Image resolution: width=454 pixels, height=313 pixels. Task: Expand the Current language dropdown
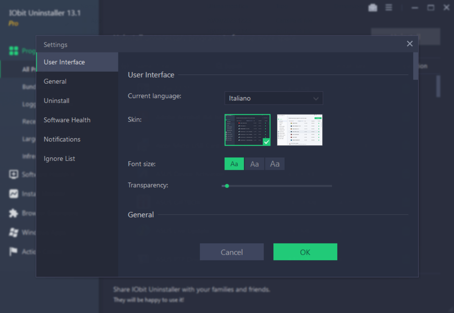(274, 98)
